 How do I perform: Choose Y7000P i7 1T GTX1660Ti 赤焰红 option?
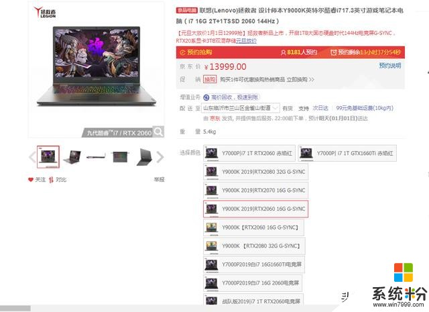click(347, 153)
